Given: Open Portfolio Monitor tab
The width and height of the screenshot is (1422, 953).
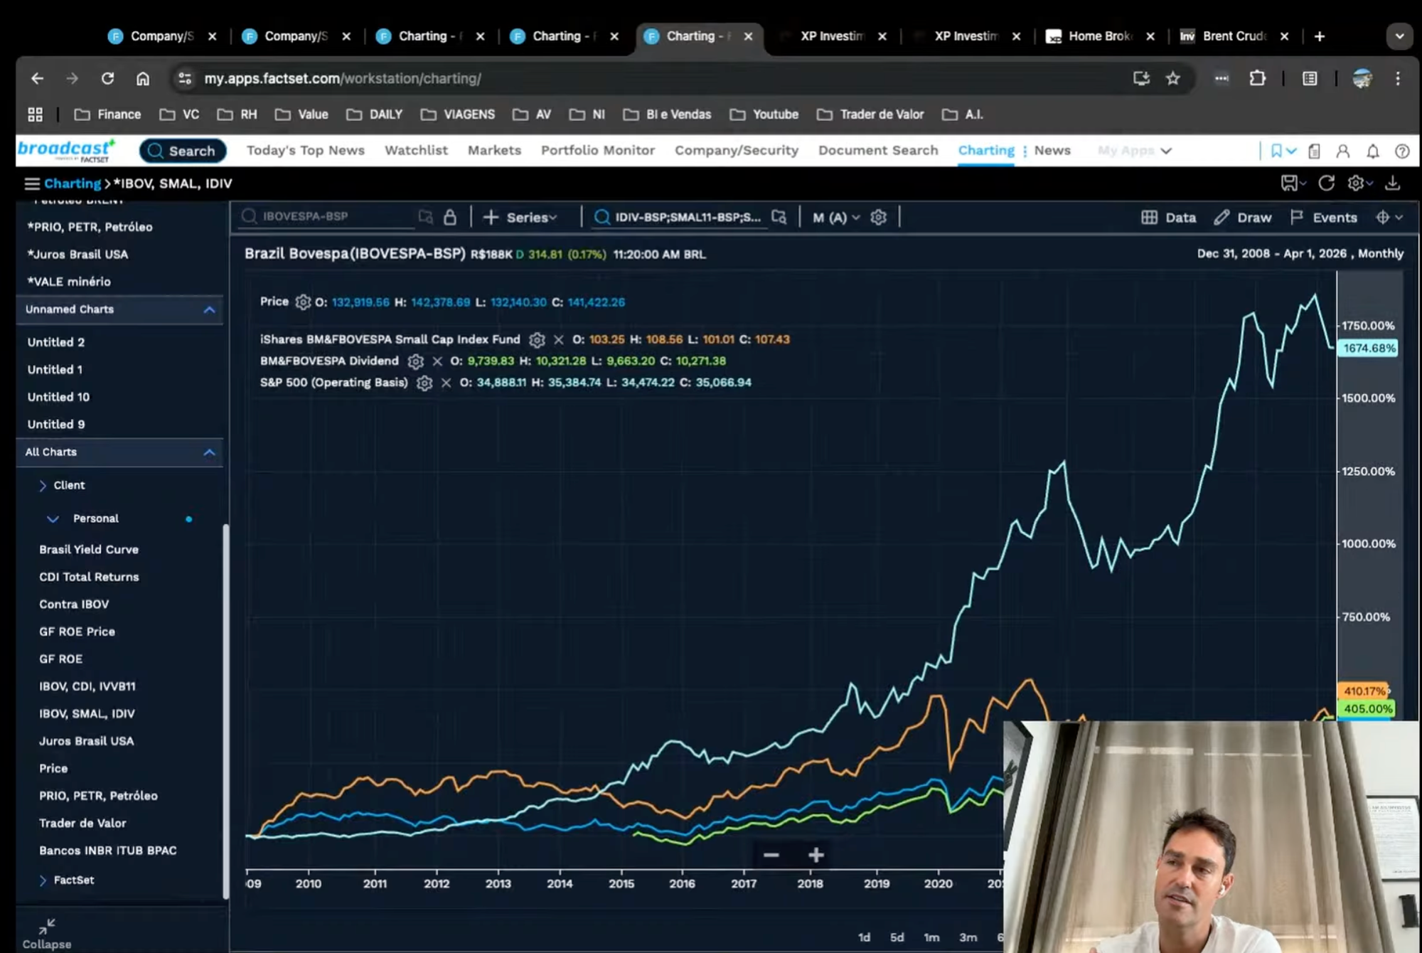Looking at the screenshot, I should click(598, 150).
